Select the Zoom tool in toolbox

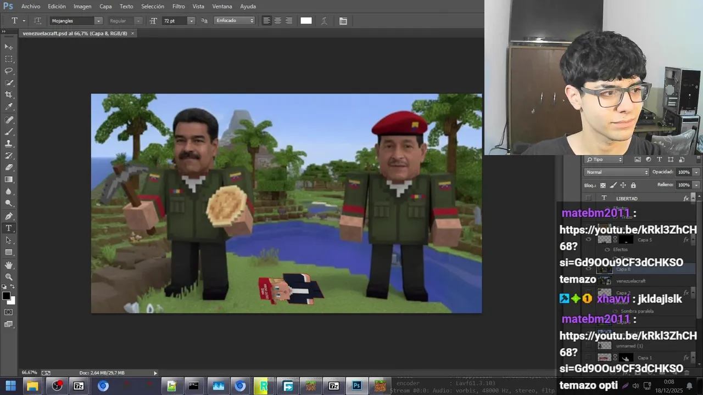point(9,277)
